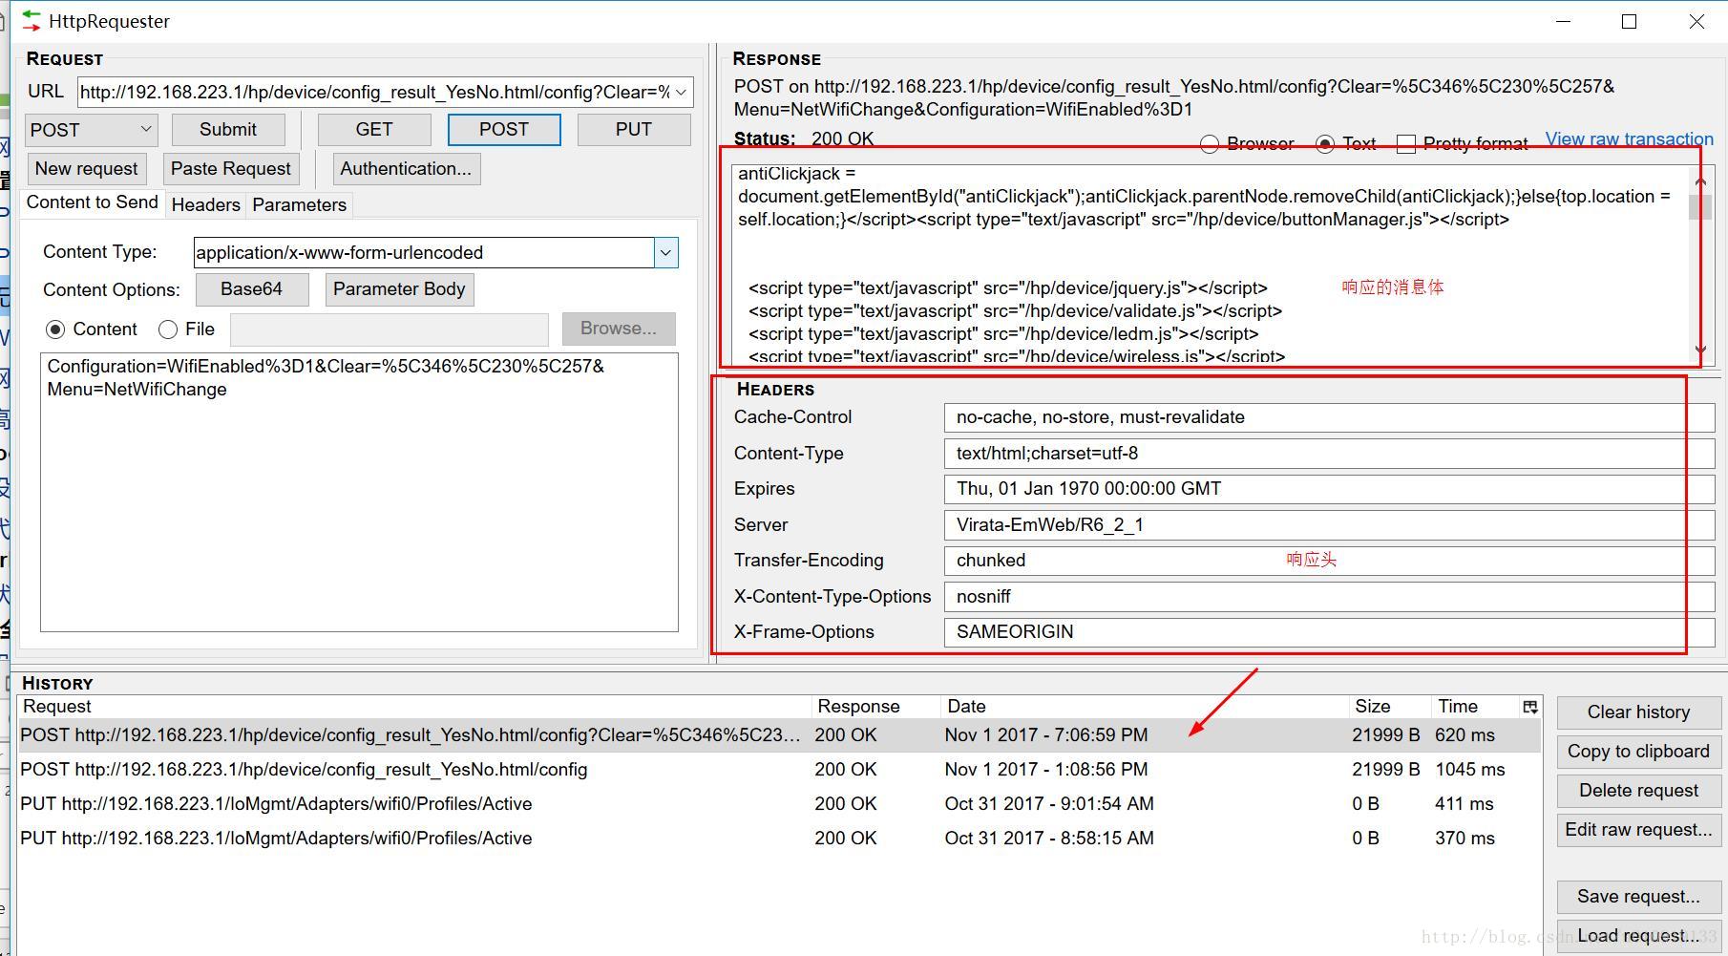Image resolution: width=1728 pixels, height=956 pixels.
Task: Select the File radio button
Action: [x=168, y=329]
